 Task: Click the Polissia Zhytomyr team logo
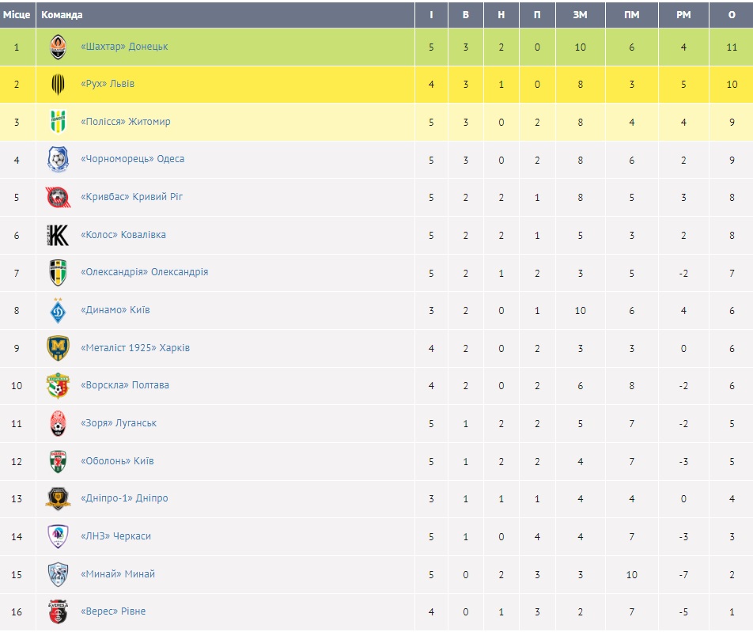(58, 122)
